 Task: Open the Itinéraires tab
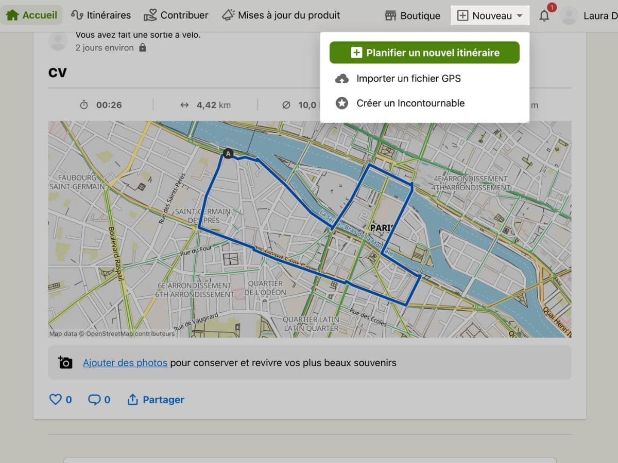(101, 15)
